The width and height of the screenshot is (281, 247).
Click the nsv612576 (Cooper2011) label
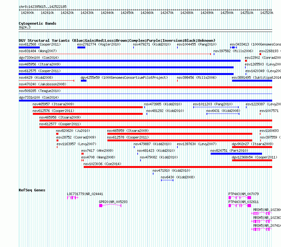[53, 111]
